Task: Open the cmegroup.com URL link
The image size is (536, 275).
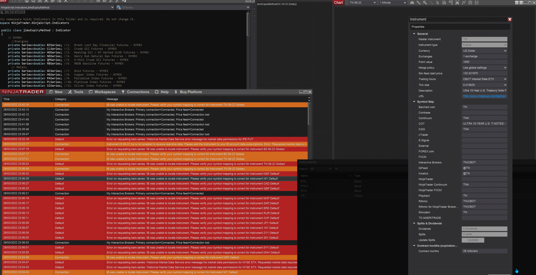Action: coord(484,96)
